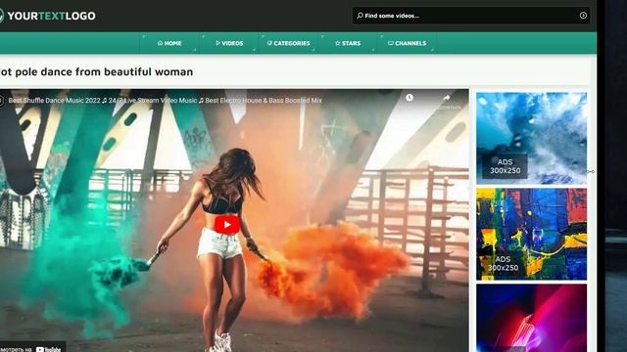Click the monitor icon beside Channels
Image resolution: width=627 pixels, height=352 pixels.
tap(391, 43)
